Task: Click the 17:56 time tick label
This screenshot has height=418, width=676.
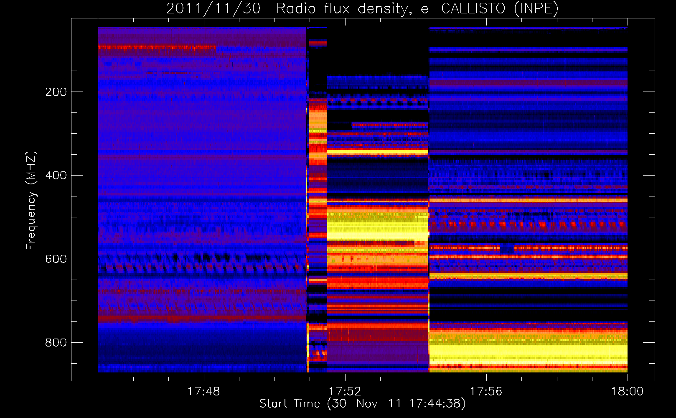Action: [x=486, y=392]
